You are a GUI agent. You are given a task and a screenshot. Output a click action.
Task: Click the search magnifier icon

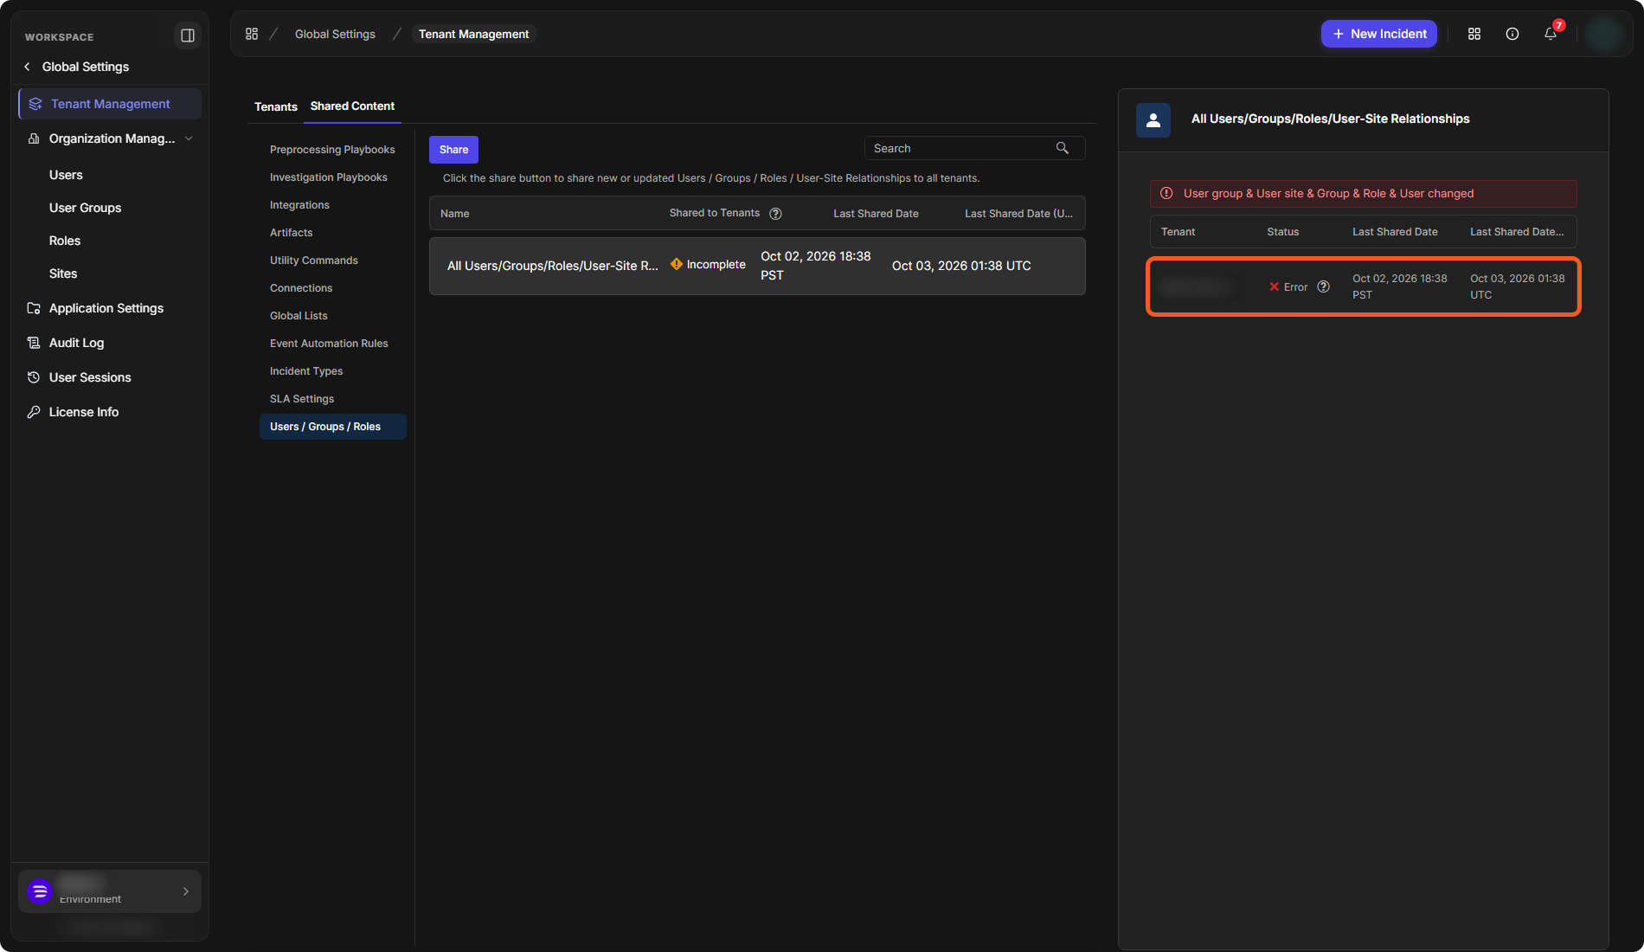[1062, 148]
